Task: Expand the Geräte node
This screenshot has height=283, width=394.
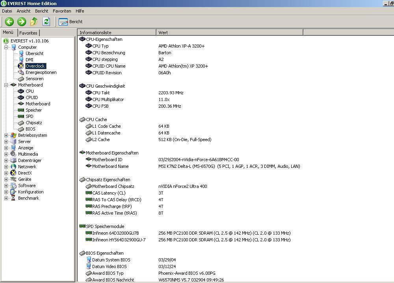Action: point(6,179)
